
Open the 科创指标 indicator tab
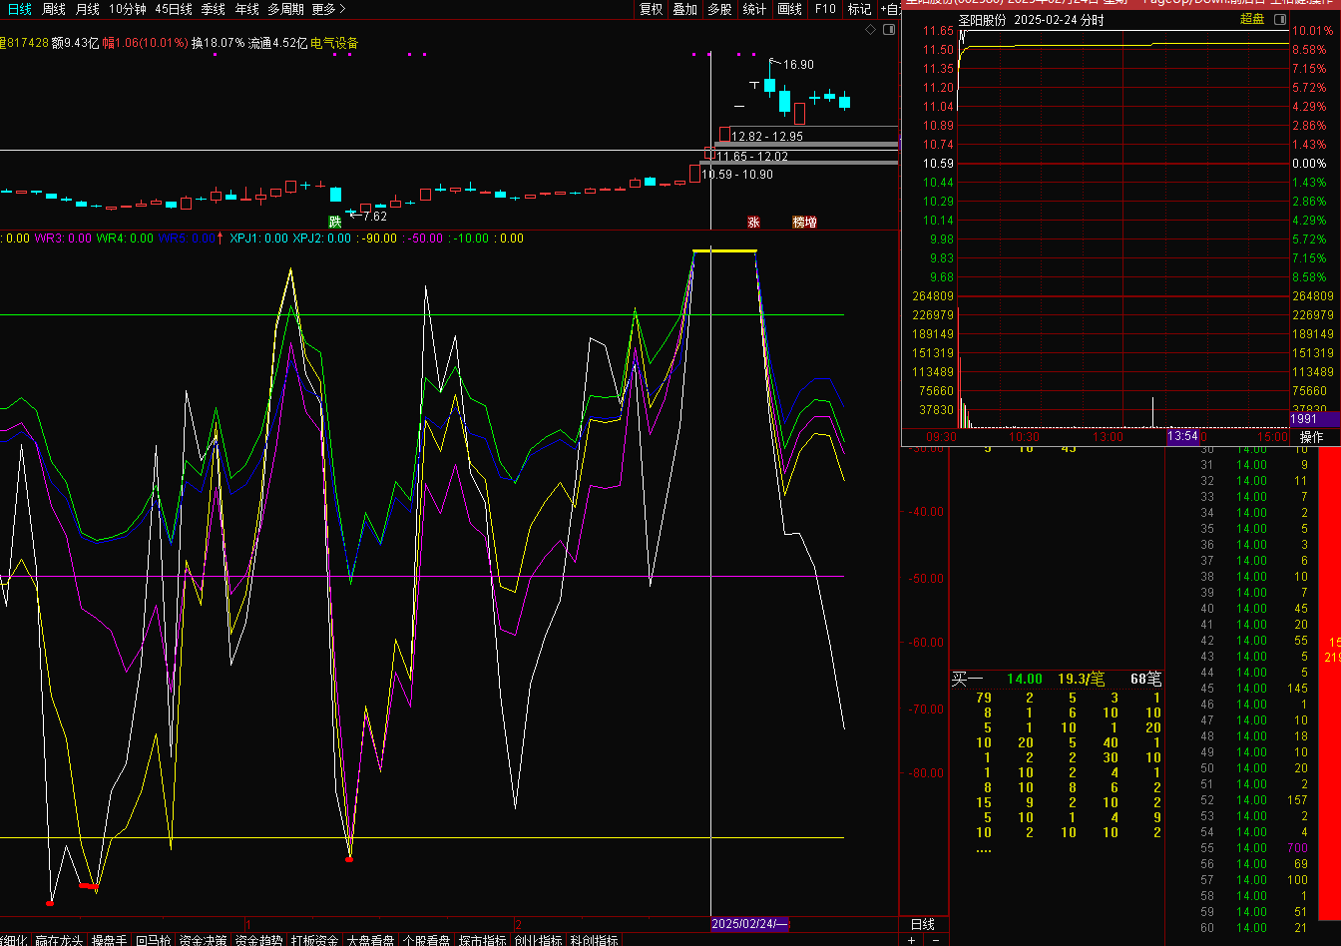[595, 940]
